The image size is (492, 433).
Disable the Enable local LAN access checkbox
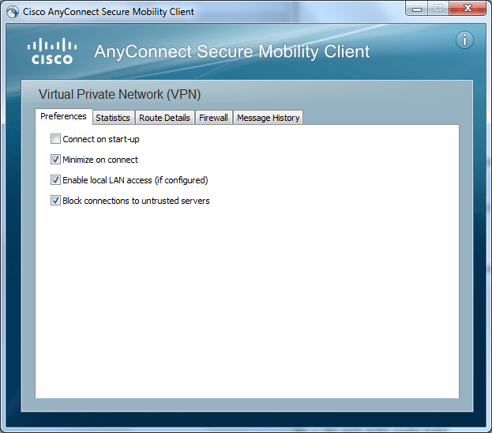[x=55, y=180]
